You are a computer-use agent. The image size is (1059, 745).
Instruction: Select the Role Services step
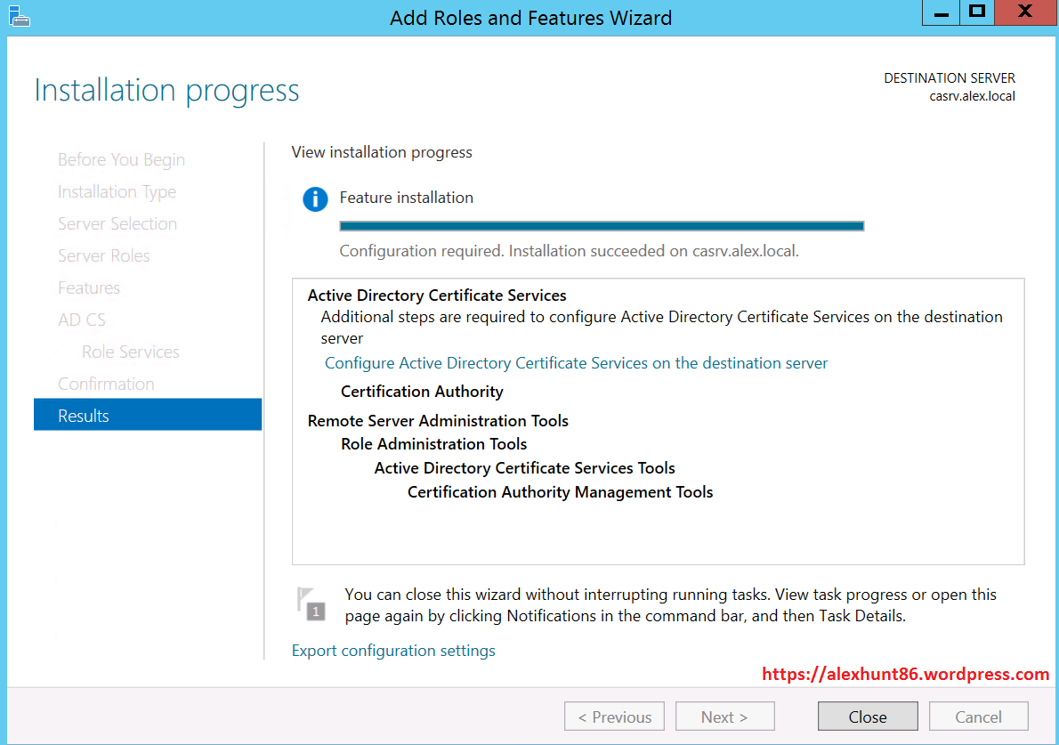click(130, 352)
